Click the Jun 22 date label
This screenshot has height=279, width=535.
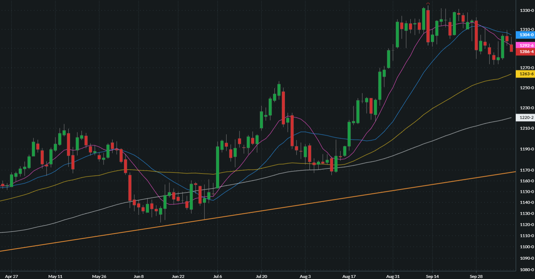(178, 276)
